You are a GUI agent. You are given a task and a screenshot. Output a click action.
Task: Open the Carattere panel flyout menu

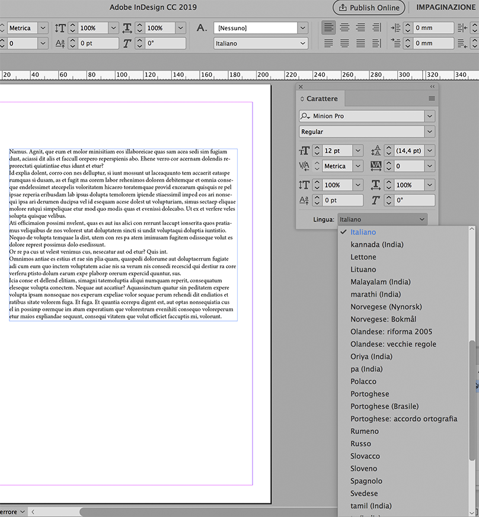432,98
